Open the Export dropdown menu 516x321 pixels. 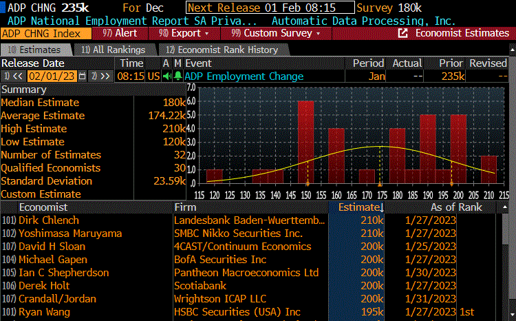point(184,33)
